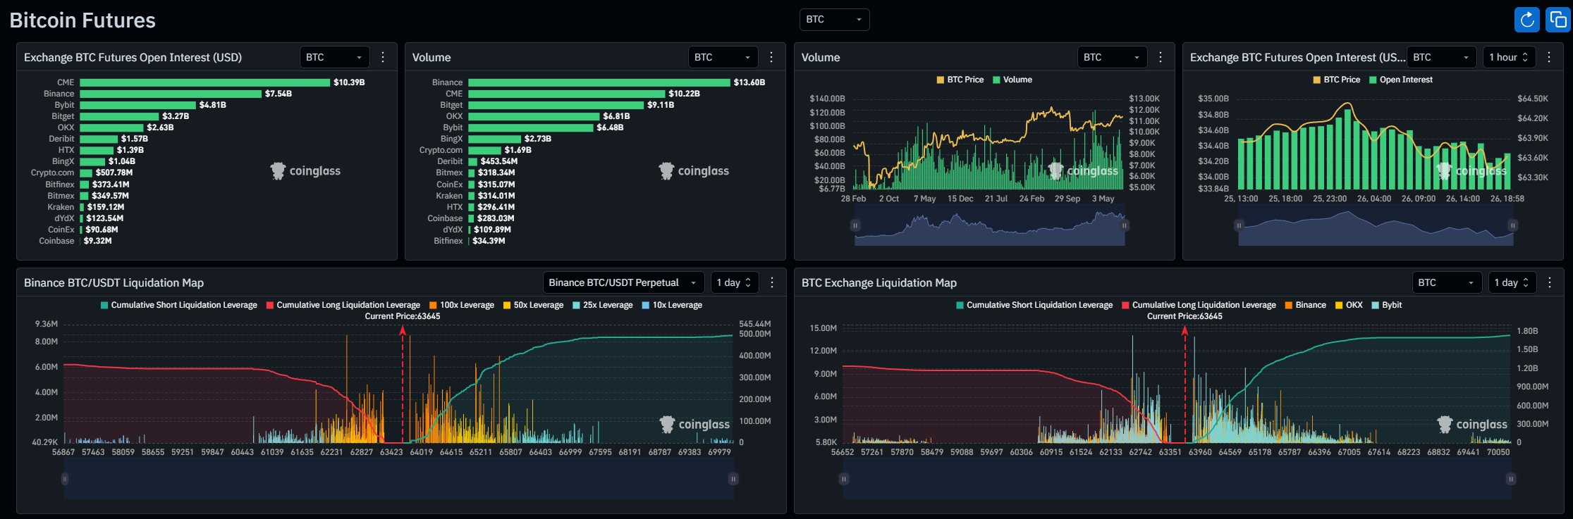Click left zoom handle of Volume history slider
Viewport: 1573px width, 519px height.
point(855,225)
